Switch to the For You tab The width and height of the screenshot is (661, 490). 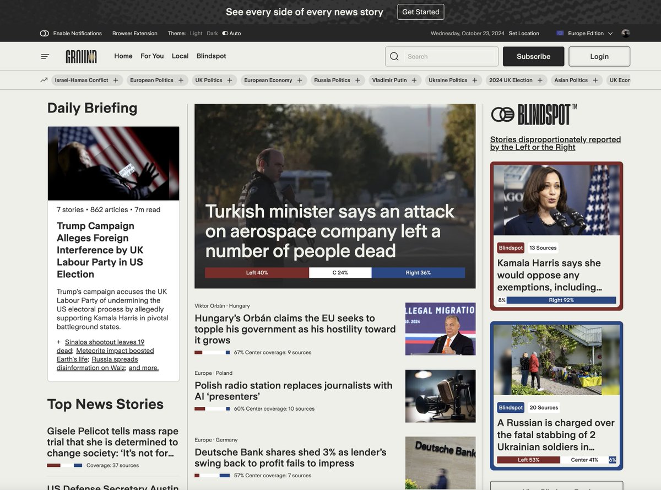151,56
